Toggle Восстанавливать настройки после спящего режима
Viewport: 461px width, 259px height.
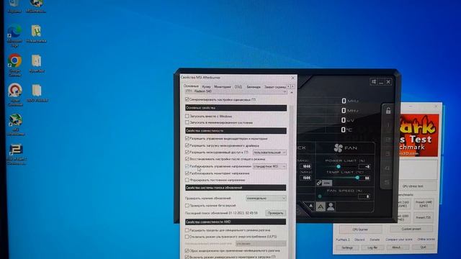pos(187,159)
